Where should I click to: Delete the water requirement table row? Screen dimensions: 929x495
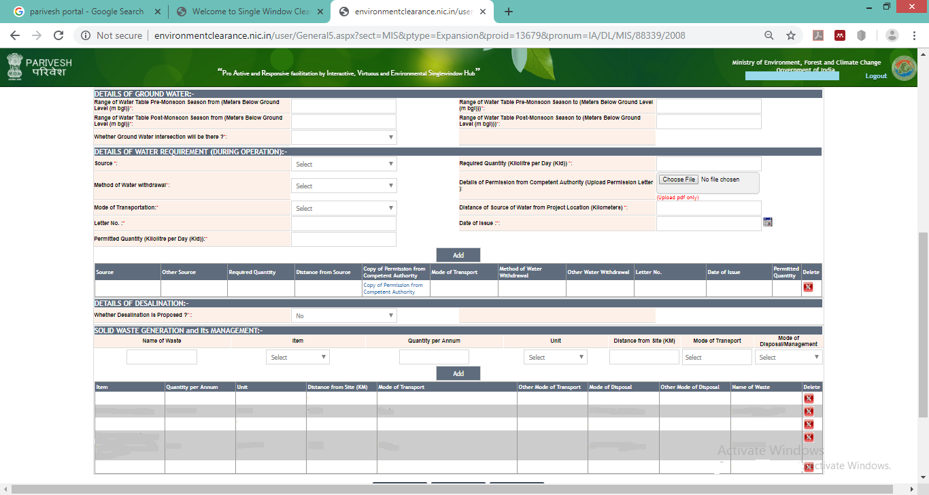coord(808,287)
